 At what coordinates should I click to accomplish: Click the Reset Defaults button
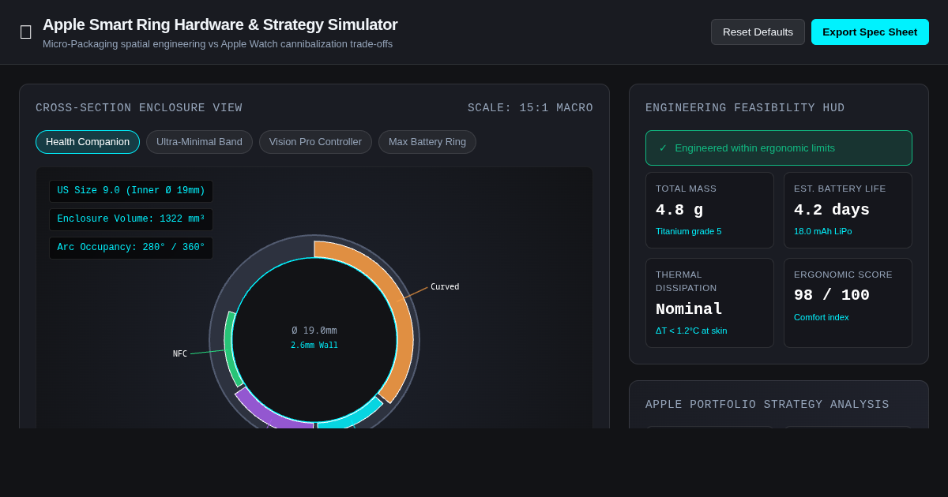tap(758, 32)
